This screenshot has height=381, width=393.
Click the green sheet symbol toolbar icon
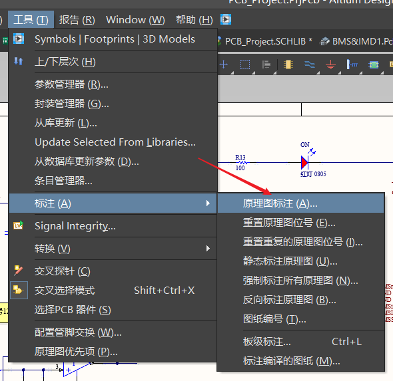pyautogui.click(x=374, y=64)
